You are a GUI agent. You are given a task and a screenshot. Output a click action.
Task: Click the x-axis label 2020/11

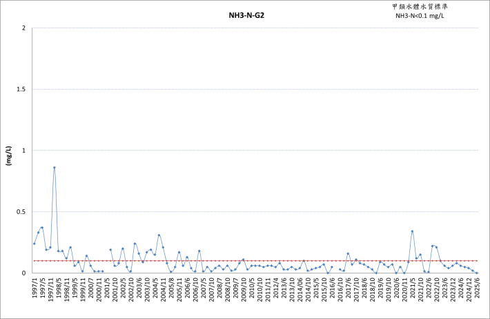(x=404, y=290)
